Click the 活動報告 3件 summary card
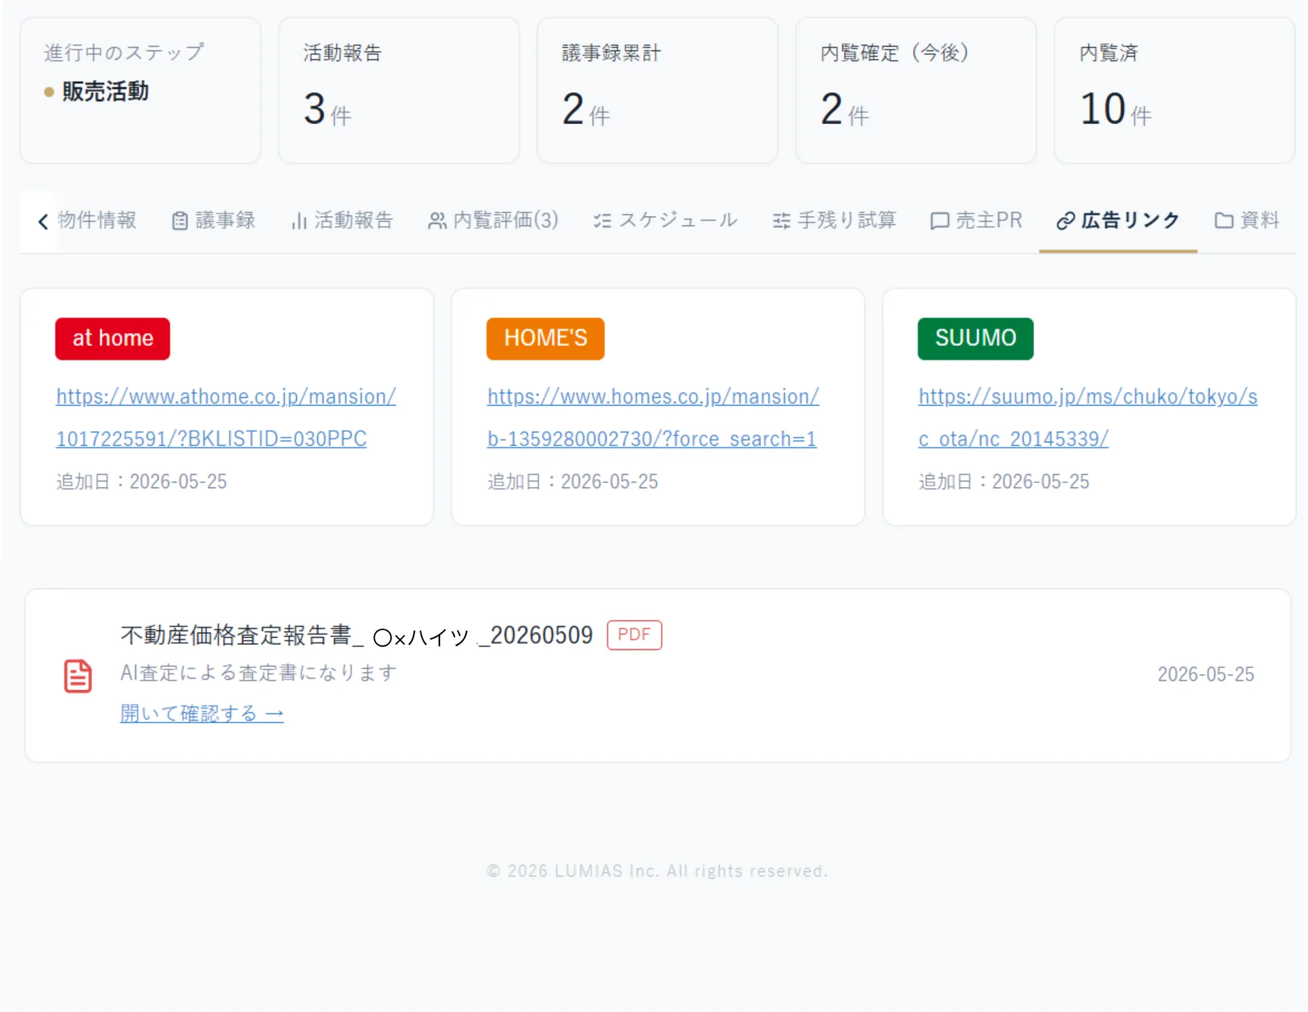1308x1012 pixels. [x=399, y=90]
